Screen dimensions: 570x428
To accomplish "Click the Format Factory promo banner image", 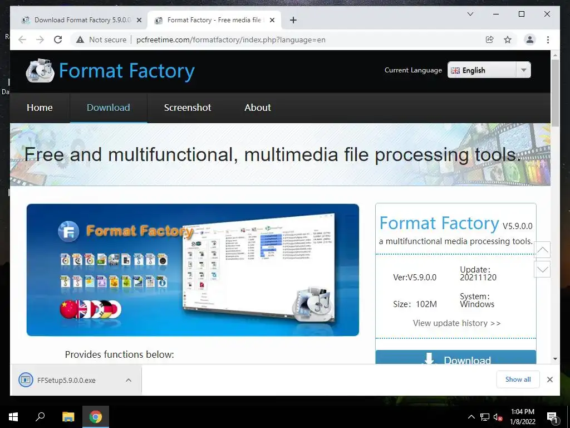I will (x=193, y=270).
